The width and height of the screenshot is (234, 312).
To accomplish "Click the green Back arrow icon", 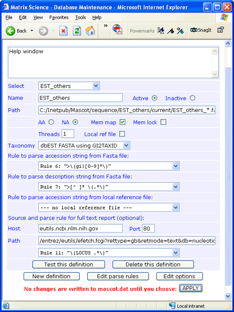I will pos(10,31).
